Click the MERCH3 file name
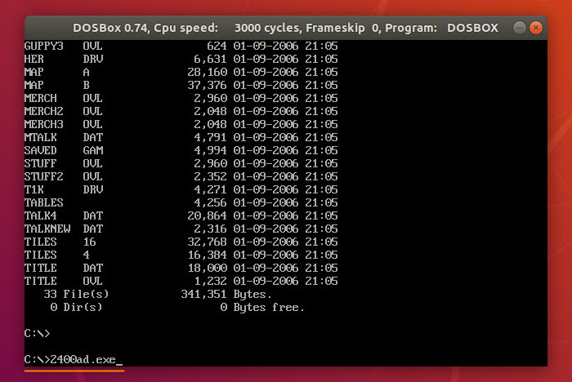 click(x=44, y=124)
